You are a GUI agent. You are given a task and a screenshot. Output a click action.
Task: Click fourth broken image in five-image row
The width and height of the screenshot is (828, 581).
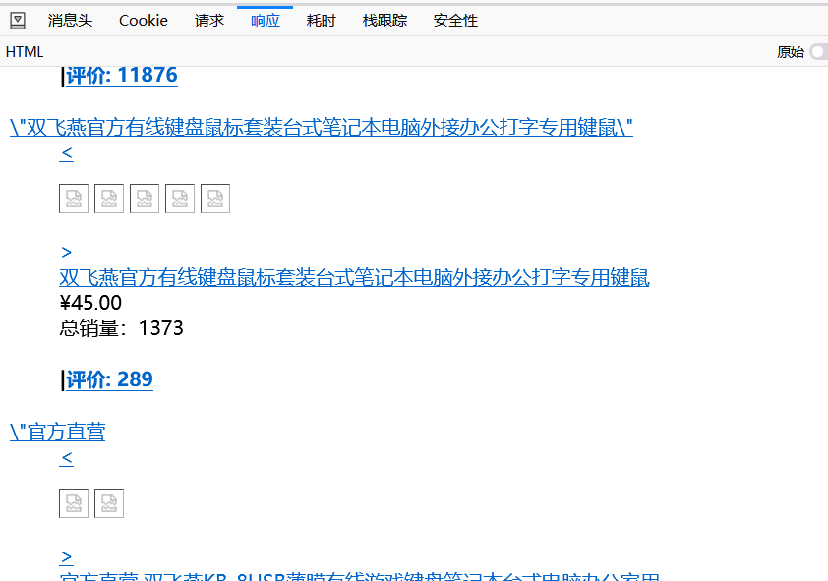180,199
